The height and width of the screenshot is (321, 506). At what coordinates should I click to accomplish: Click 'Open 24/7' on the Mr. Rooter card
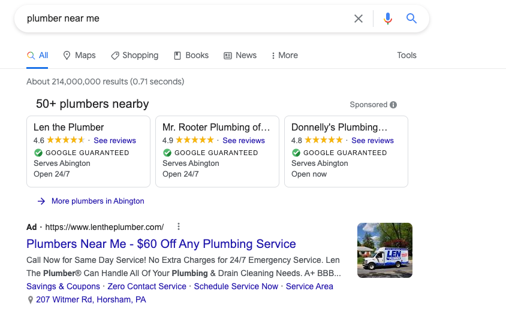(180, 174)
